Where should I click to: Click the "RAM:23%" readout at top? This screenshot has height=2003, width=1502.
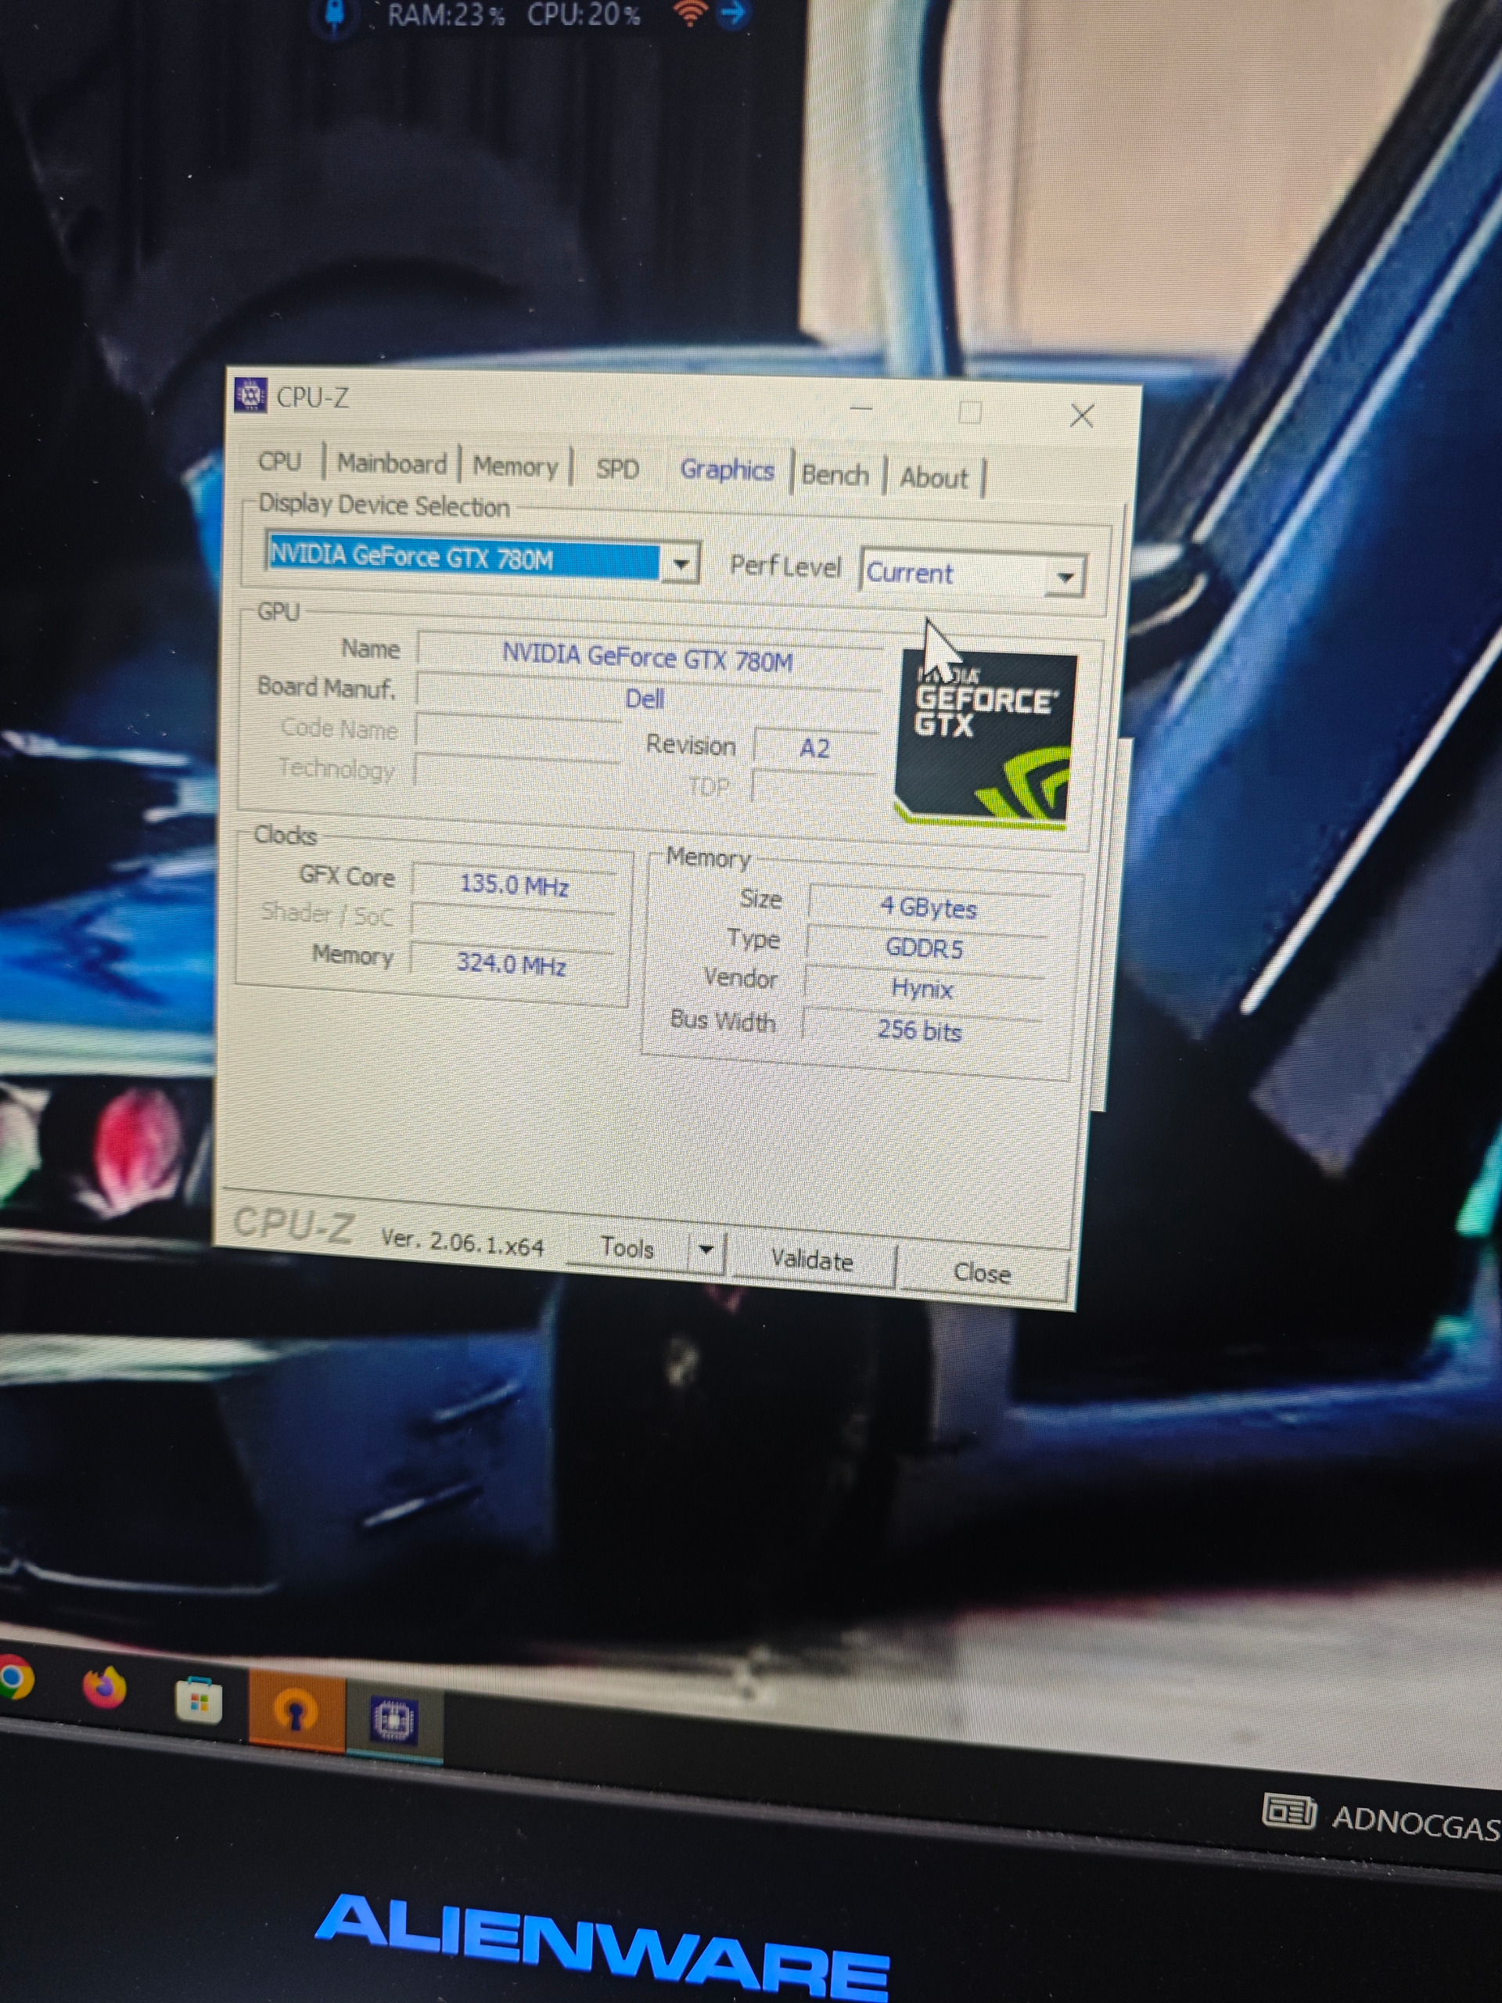[445, 15]
